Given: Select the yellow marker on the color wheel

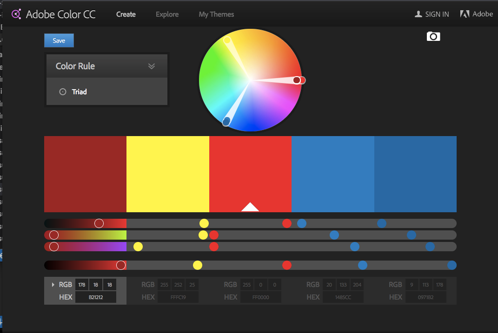Looking at the screenshot, I should pos(227,40).
